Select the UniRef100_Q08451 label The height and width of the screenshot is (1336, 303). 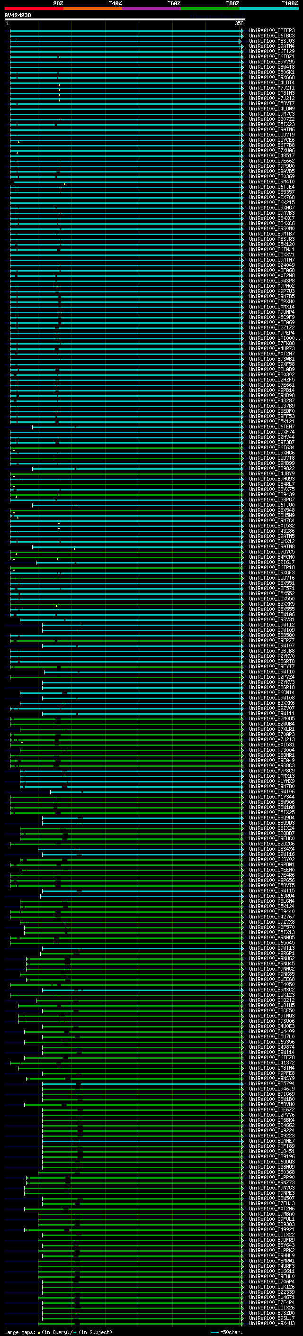coord(272,1151)
